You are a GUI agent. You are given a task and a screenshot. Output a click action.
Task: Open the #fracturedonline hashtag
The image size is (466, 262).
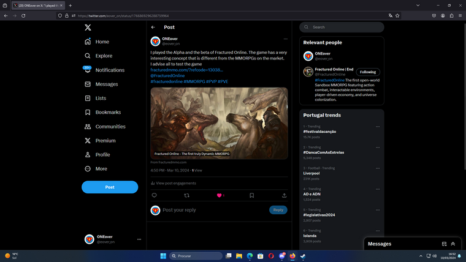coord(166,81)
